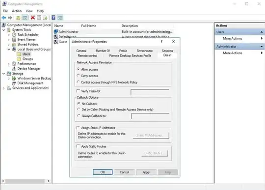Viewport: 265px width, 190px height.
Task: Collapse Administrator section in Actions pane
Action: click(x=262, y=47)
